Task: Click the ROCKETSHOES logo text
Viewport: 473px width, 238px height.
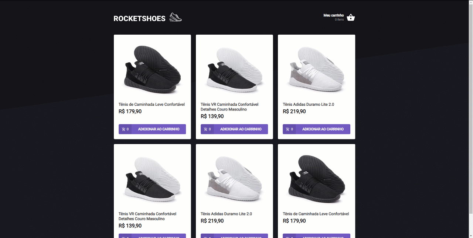Action: click(x=139, y=18)
